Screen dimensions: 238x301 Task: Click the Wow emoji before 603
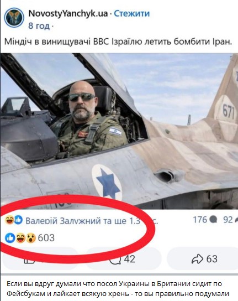[31, 238]
